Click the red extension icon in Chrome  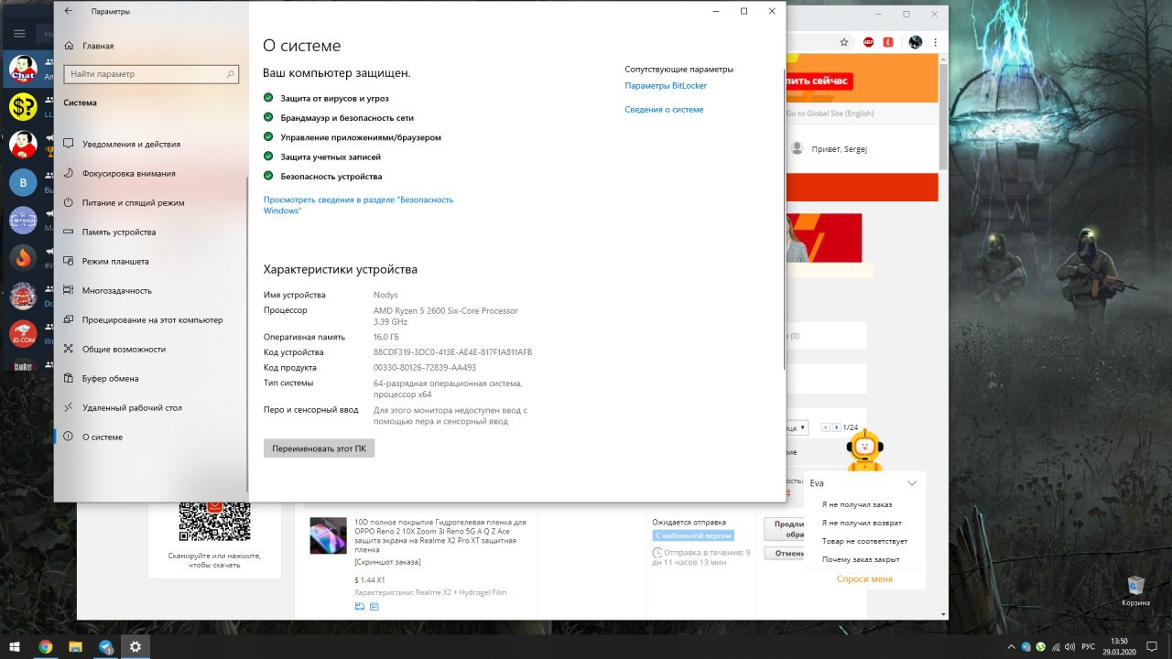(x=888, y=42)
